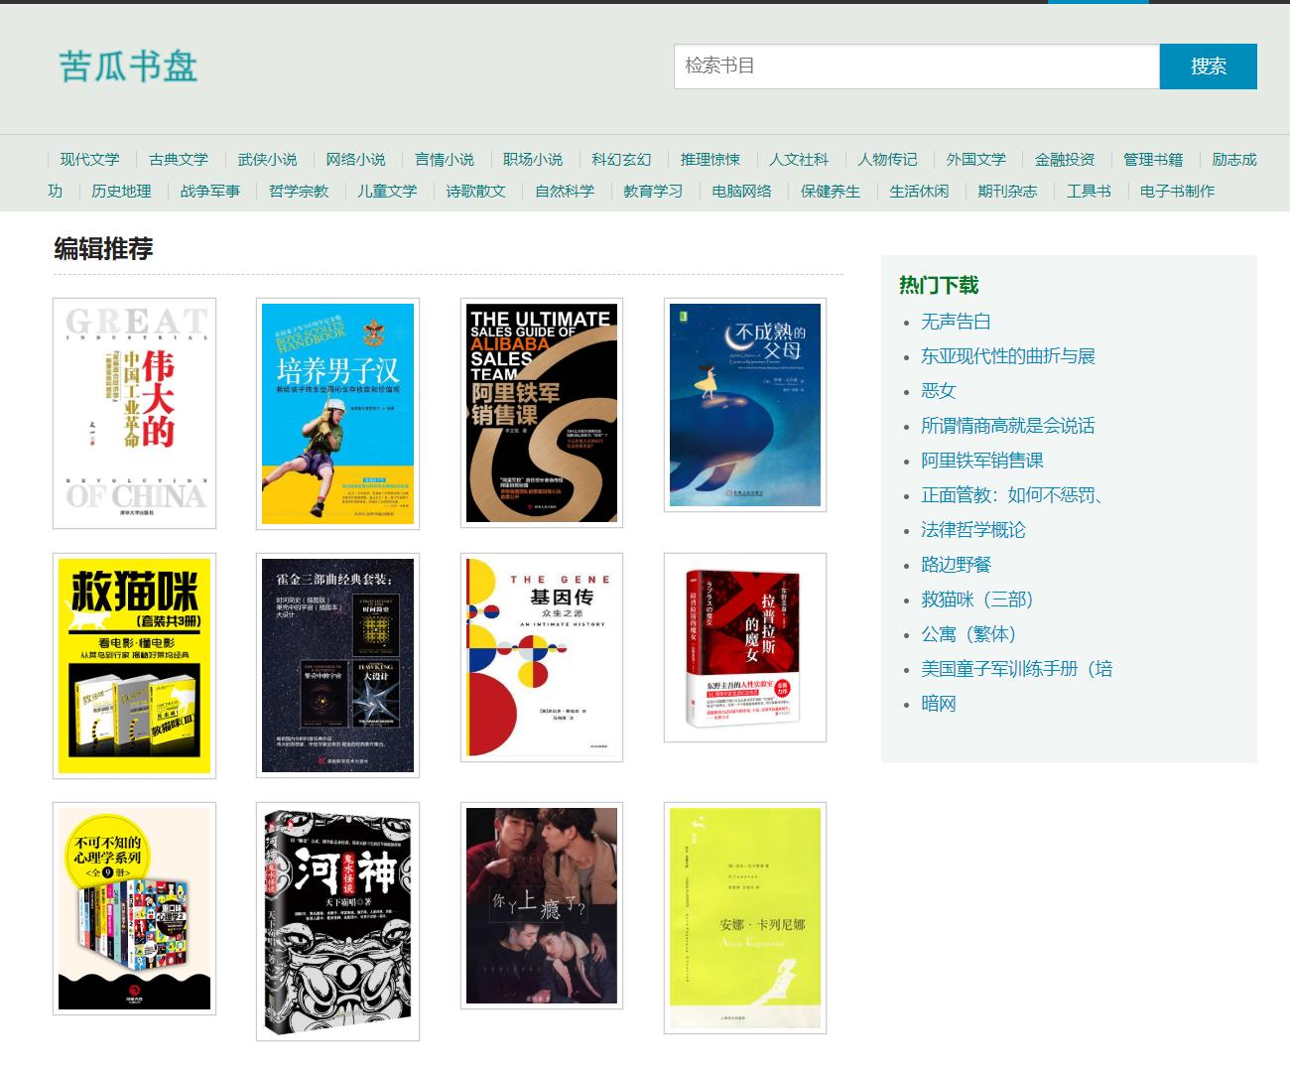
Task: Open 所谓情商高就是会说话 link
Action: click(1008, 426)
